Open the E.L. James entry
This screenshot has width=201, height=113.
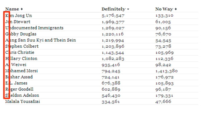click(16, 83)
